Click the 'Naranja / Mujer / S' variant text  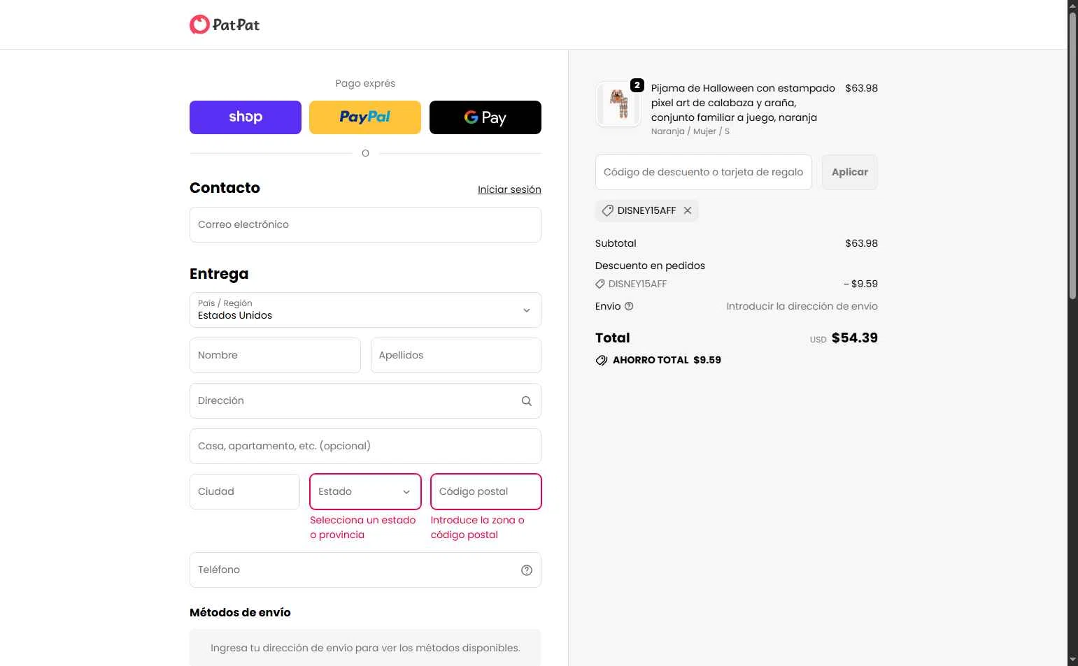(690, 131)
